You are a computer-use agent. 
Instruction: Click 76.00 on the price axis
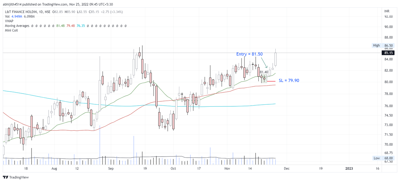click(x=388, y=106)
